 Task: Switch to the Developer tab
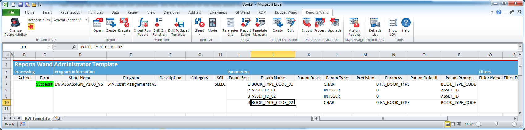[172, 12]
